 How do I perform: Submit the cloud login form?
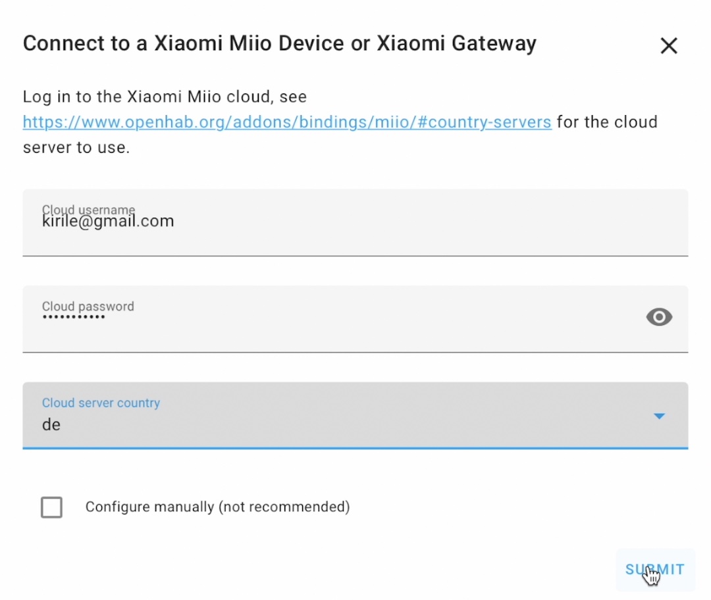tap(655, 570)
